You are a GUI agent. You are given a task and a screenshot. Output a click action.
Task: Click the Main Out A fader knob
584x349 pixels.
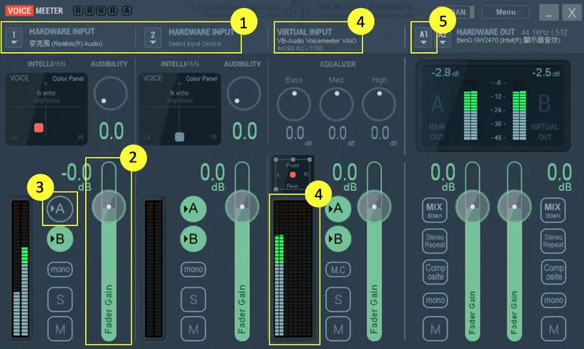coord(472,206)
